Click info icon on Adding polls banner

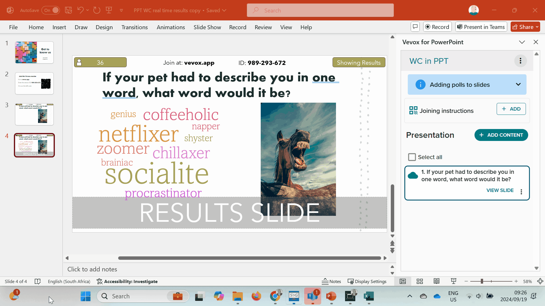tap(420, 85)
